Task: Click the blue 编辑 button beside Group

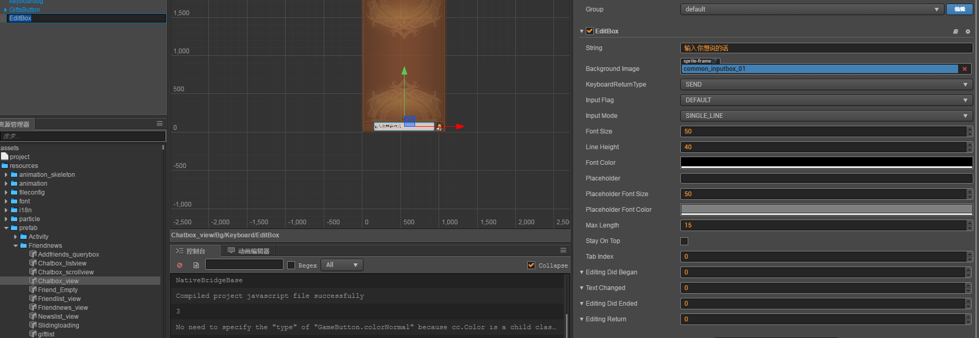Action: coord(960,9)
